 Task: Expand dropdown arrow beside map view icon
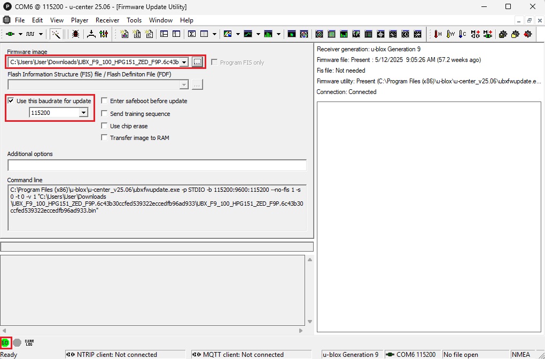click(238, 34)
